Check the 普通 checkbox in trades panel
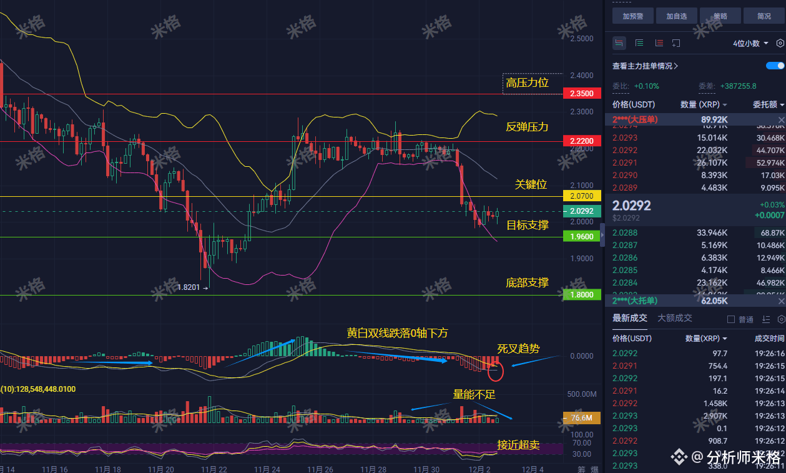Image resolution: width=786 pixels, height=473 pixels. click(731, 319)
